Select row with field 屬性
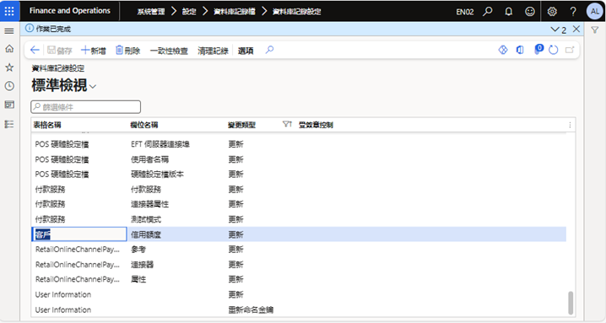The image size is (606, 323). [299, 279]
